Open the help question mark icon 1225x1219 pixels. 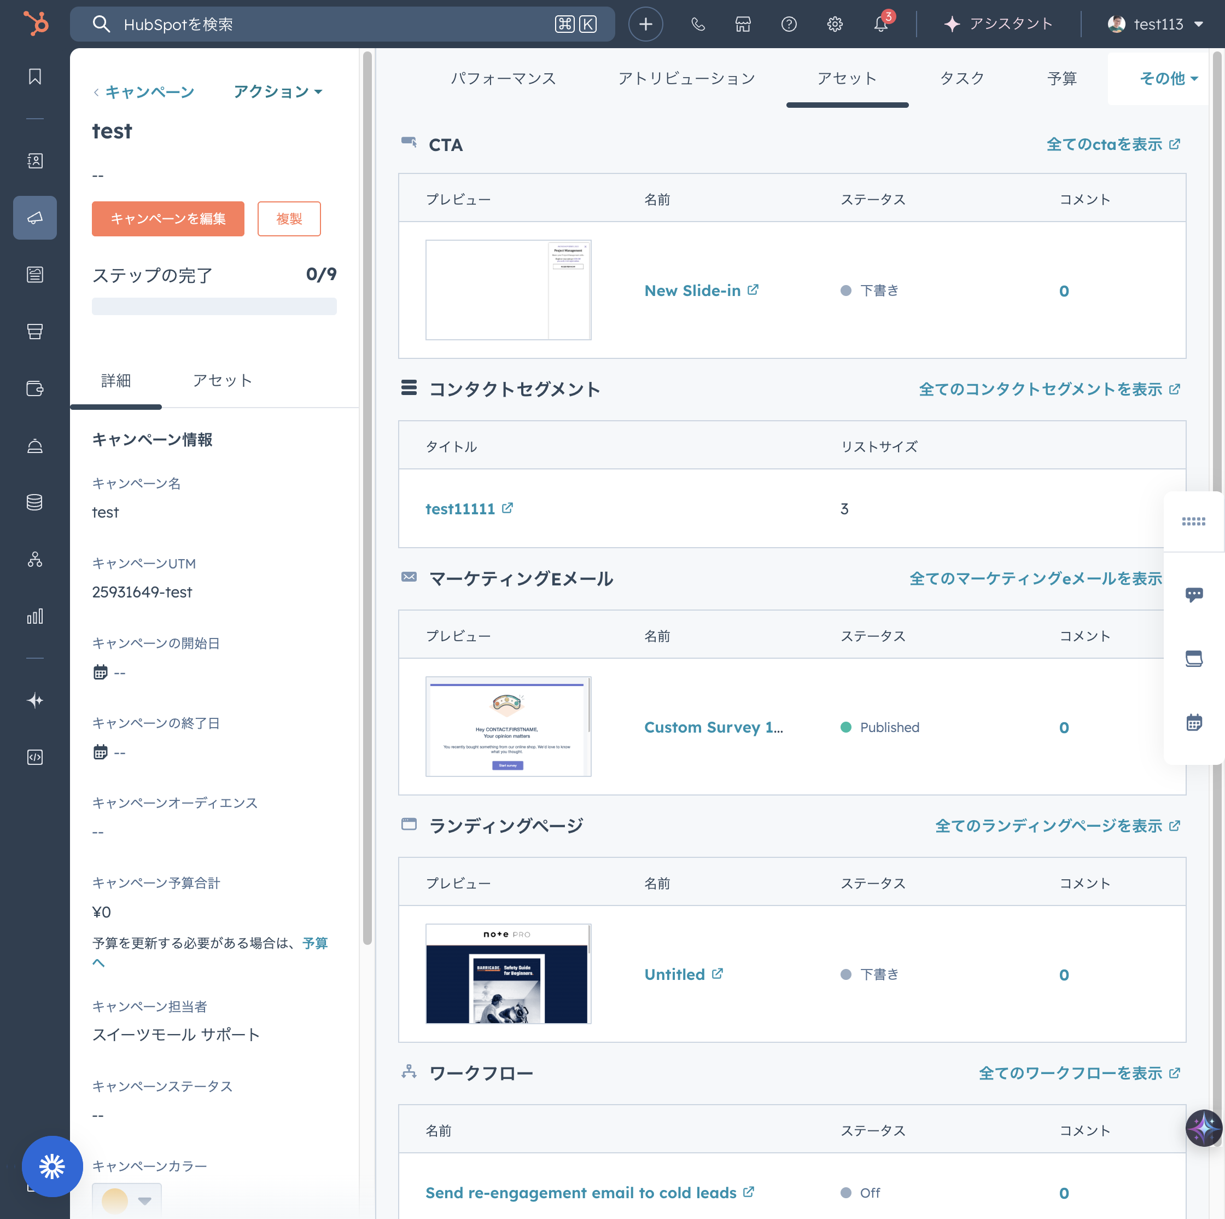pos(789,24)
